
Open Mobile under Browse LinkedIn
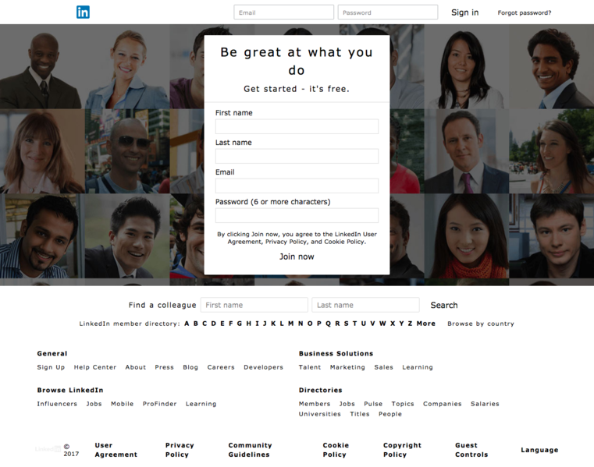[x=122, y=404]
